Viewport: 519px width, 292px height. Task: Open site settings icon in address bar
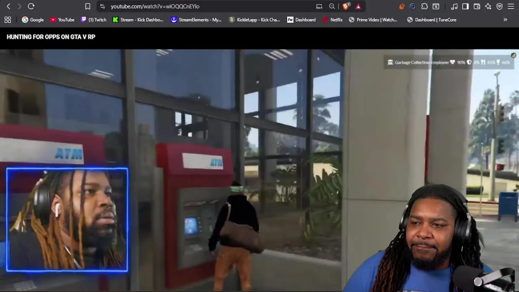point(102,6)
